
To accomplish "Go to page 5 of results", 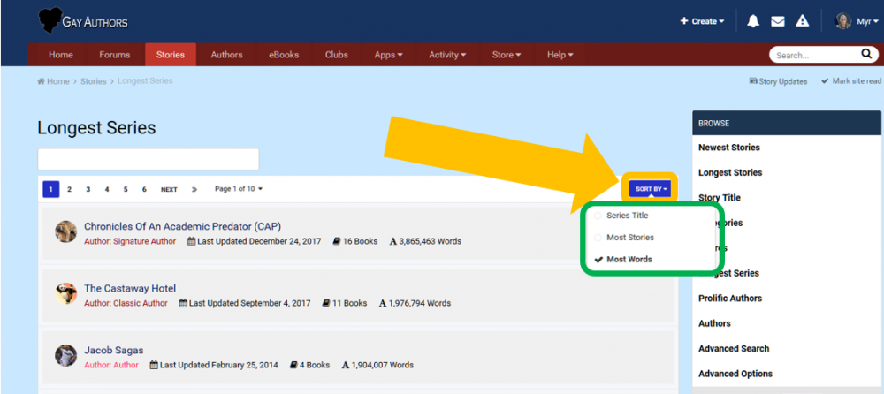I will 126,189.
